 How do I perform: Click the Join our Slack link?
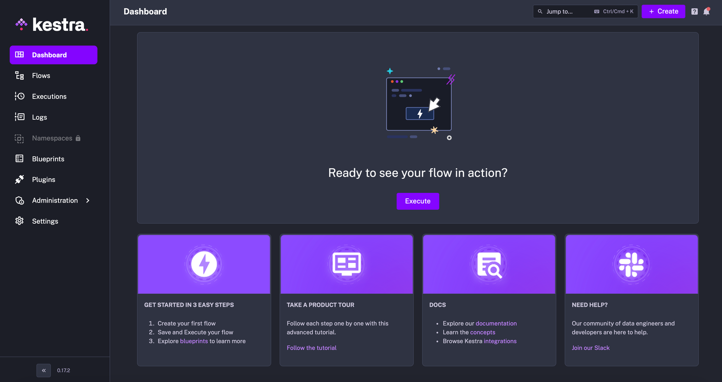[591, 348]
